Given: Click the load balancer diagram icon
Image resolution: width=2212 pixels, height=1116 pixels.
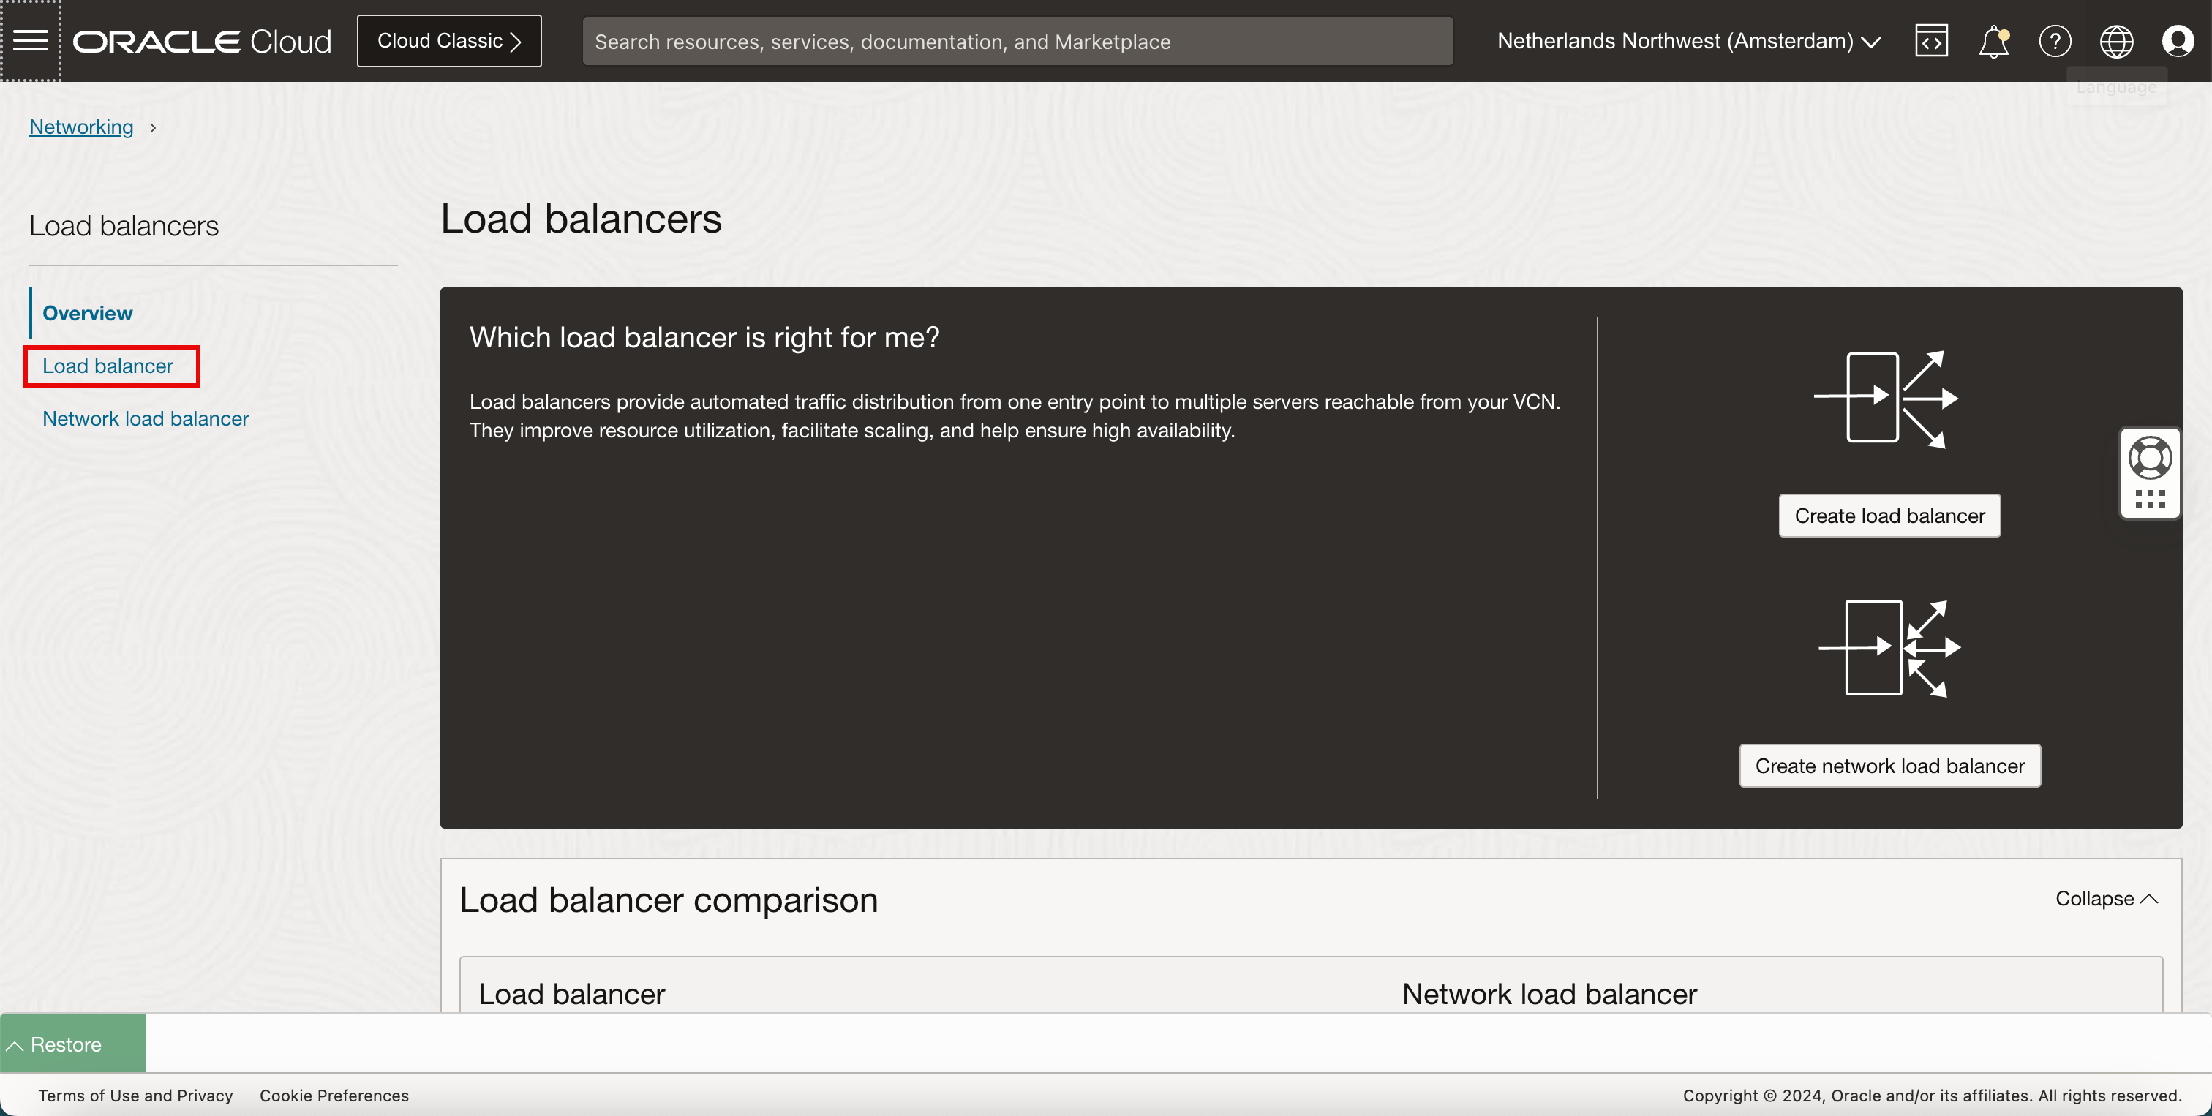Looking at the screenshot, I should pyautogui.click(x=1886, y=399).
